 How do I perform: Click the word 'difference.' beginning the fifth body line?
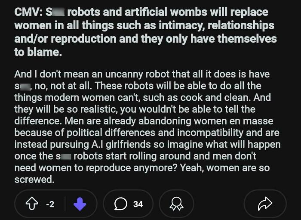(x=38, y=121)
